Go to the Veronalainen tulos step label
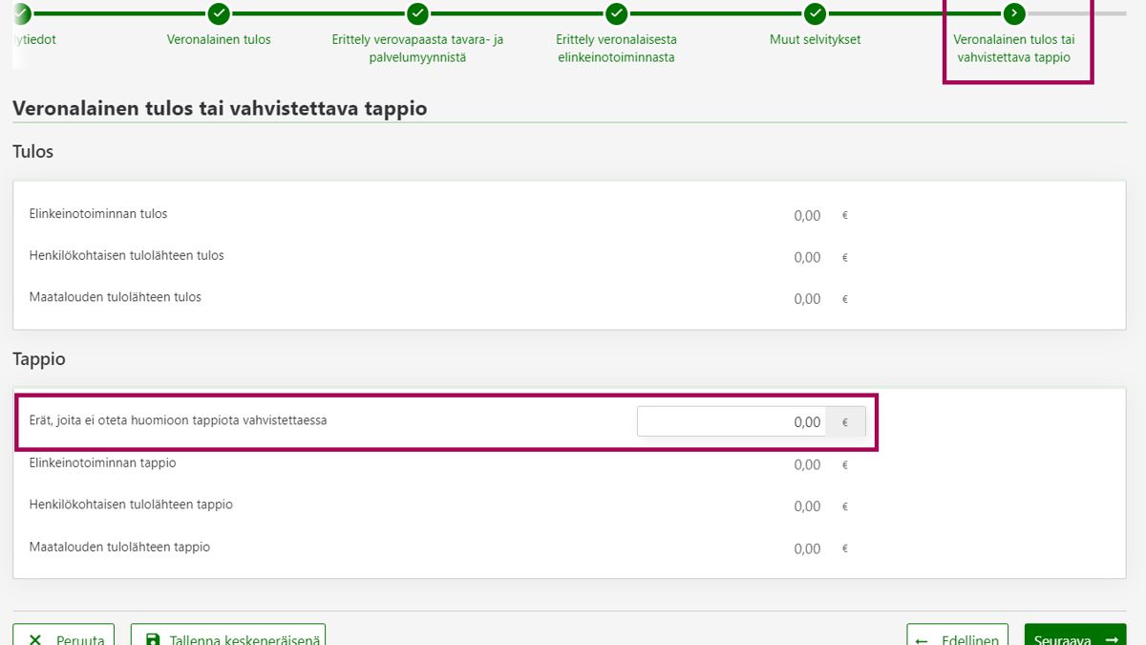Image resolution: width=1146 pixels, height=645 pixels. (219, 40)
